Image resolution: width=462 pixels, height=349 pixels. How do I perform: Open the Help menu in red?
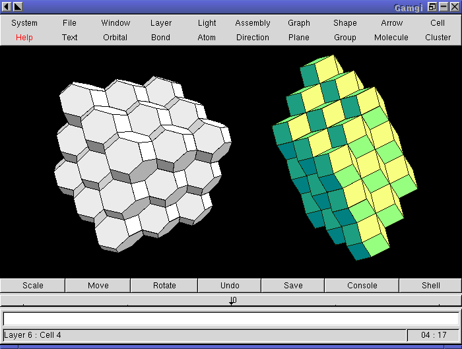click(24, 38)
